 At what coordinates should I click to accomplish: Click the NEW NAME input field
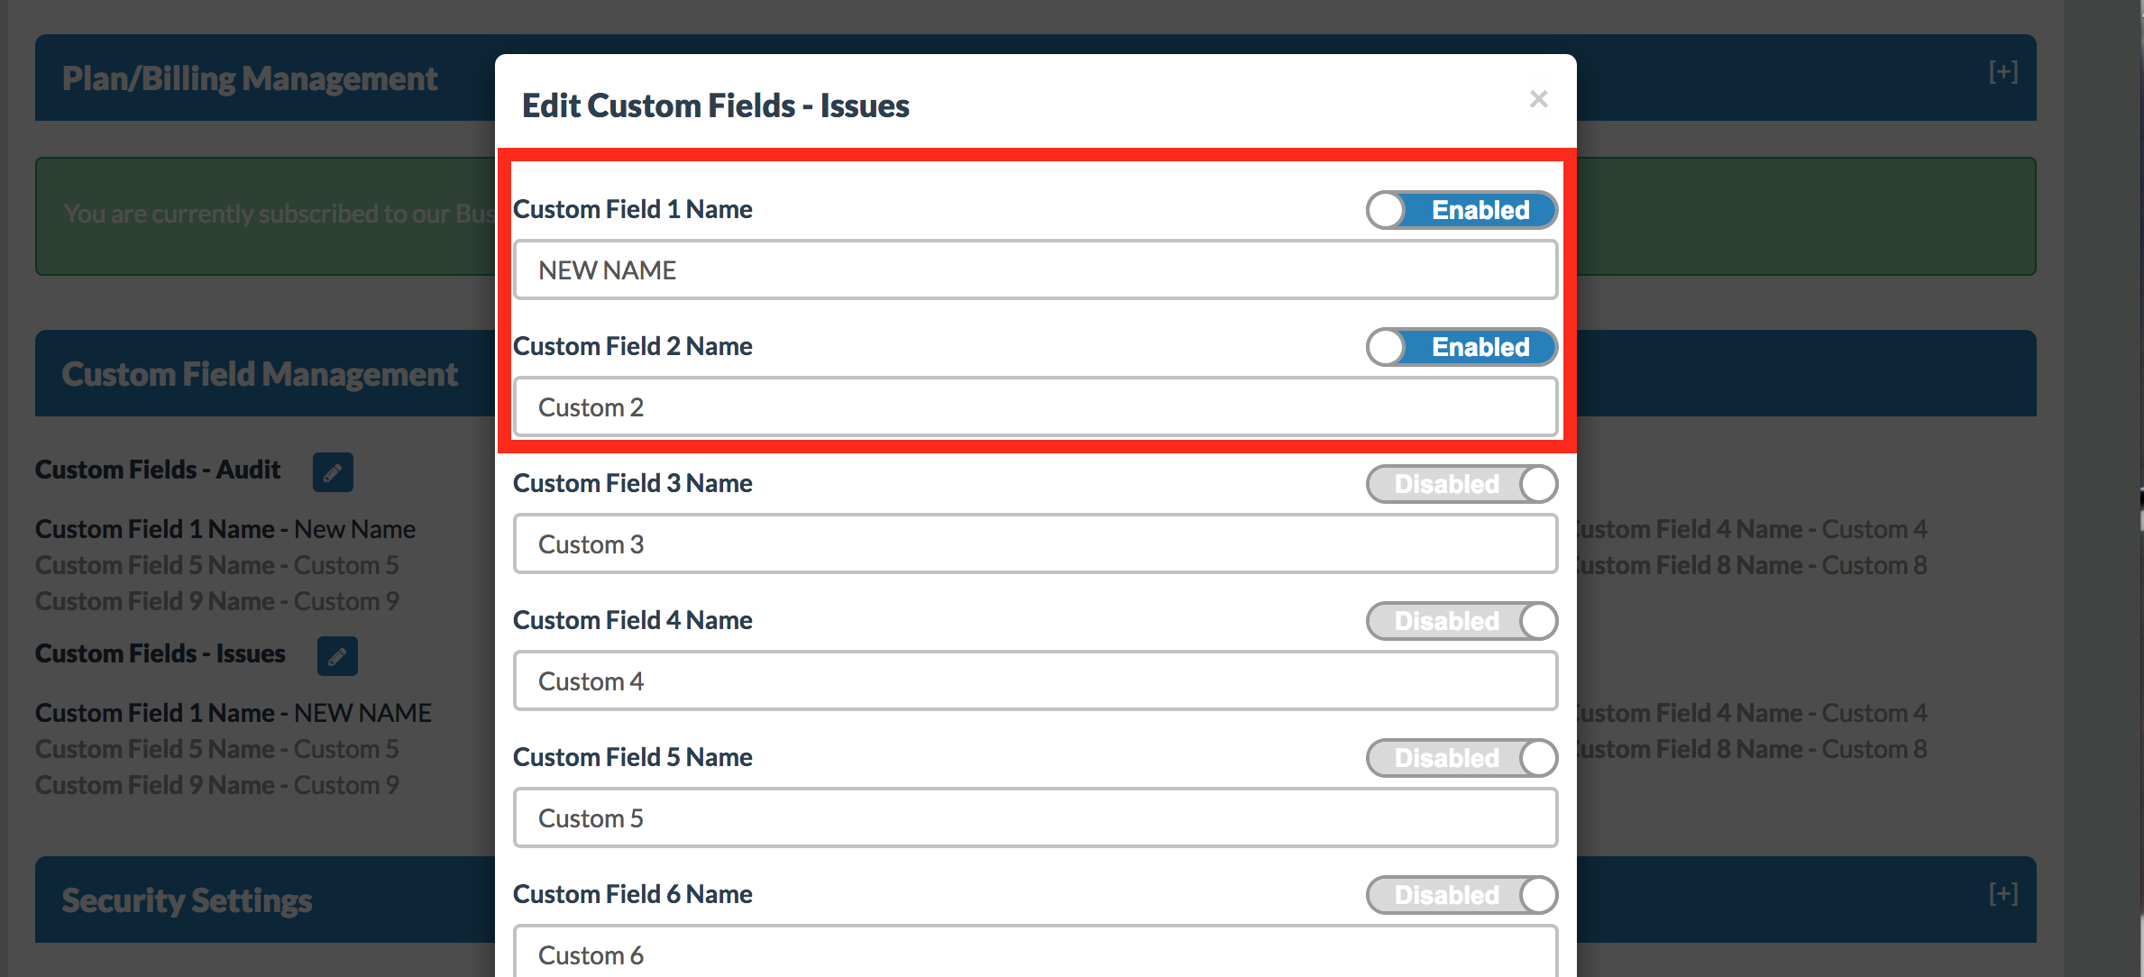(x=1035, y=269)
